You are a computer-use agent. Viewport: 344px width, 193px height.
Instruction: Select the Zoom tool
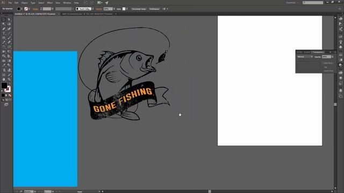tap(9, 79)
